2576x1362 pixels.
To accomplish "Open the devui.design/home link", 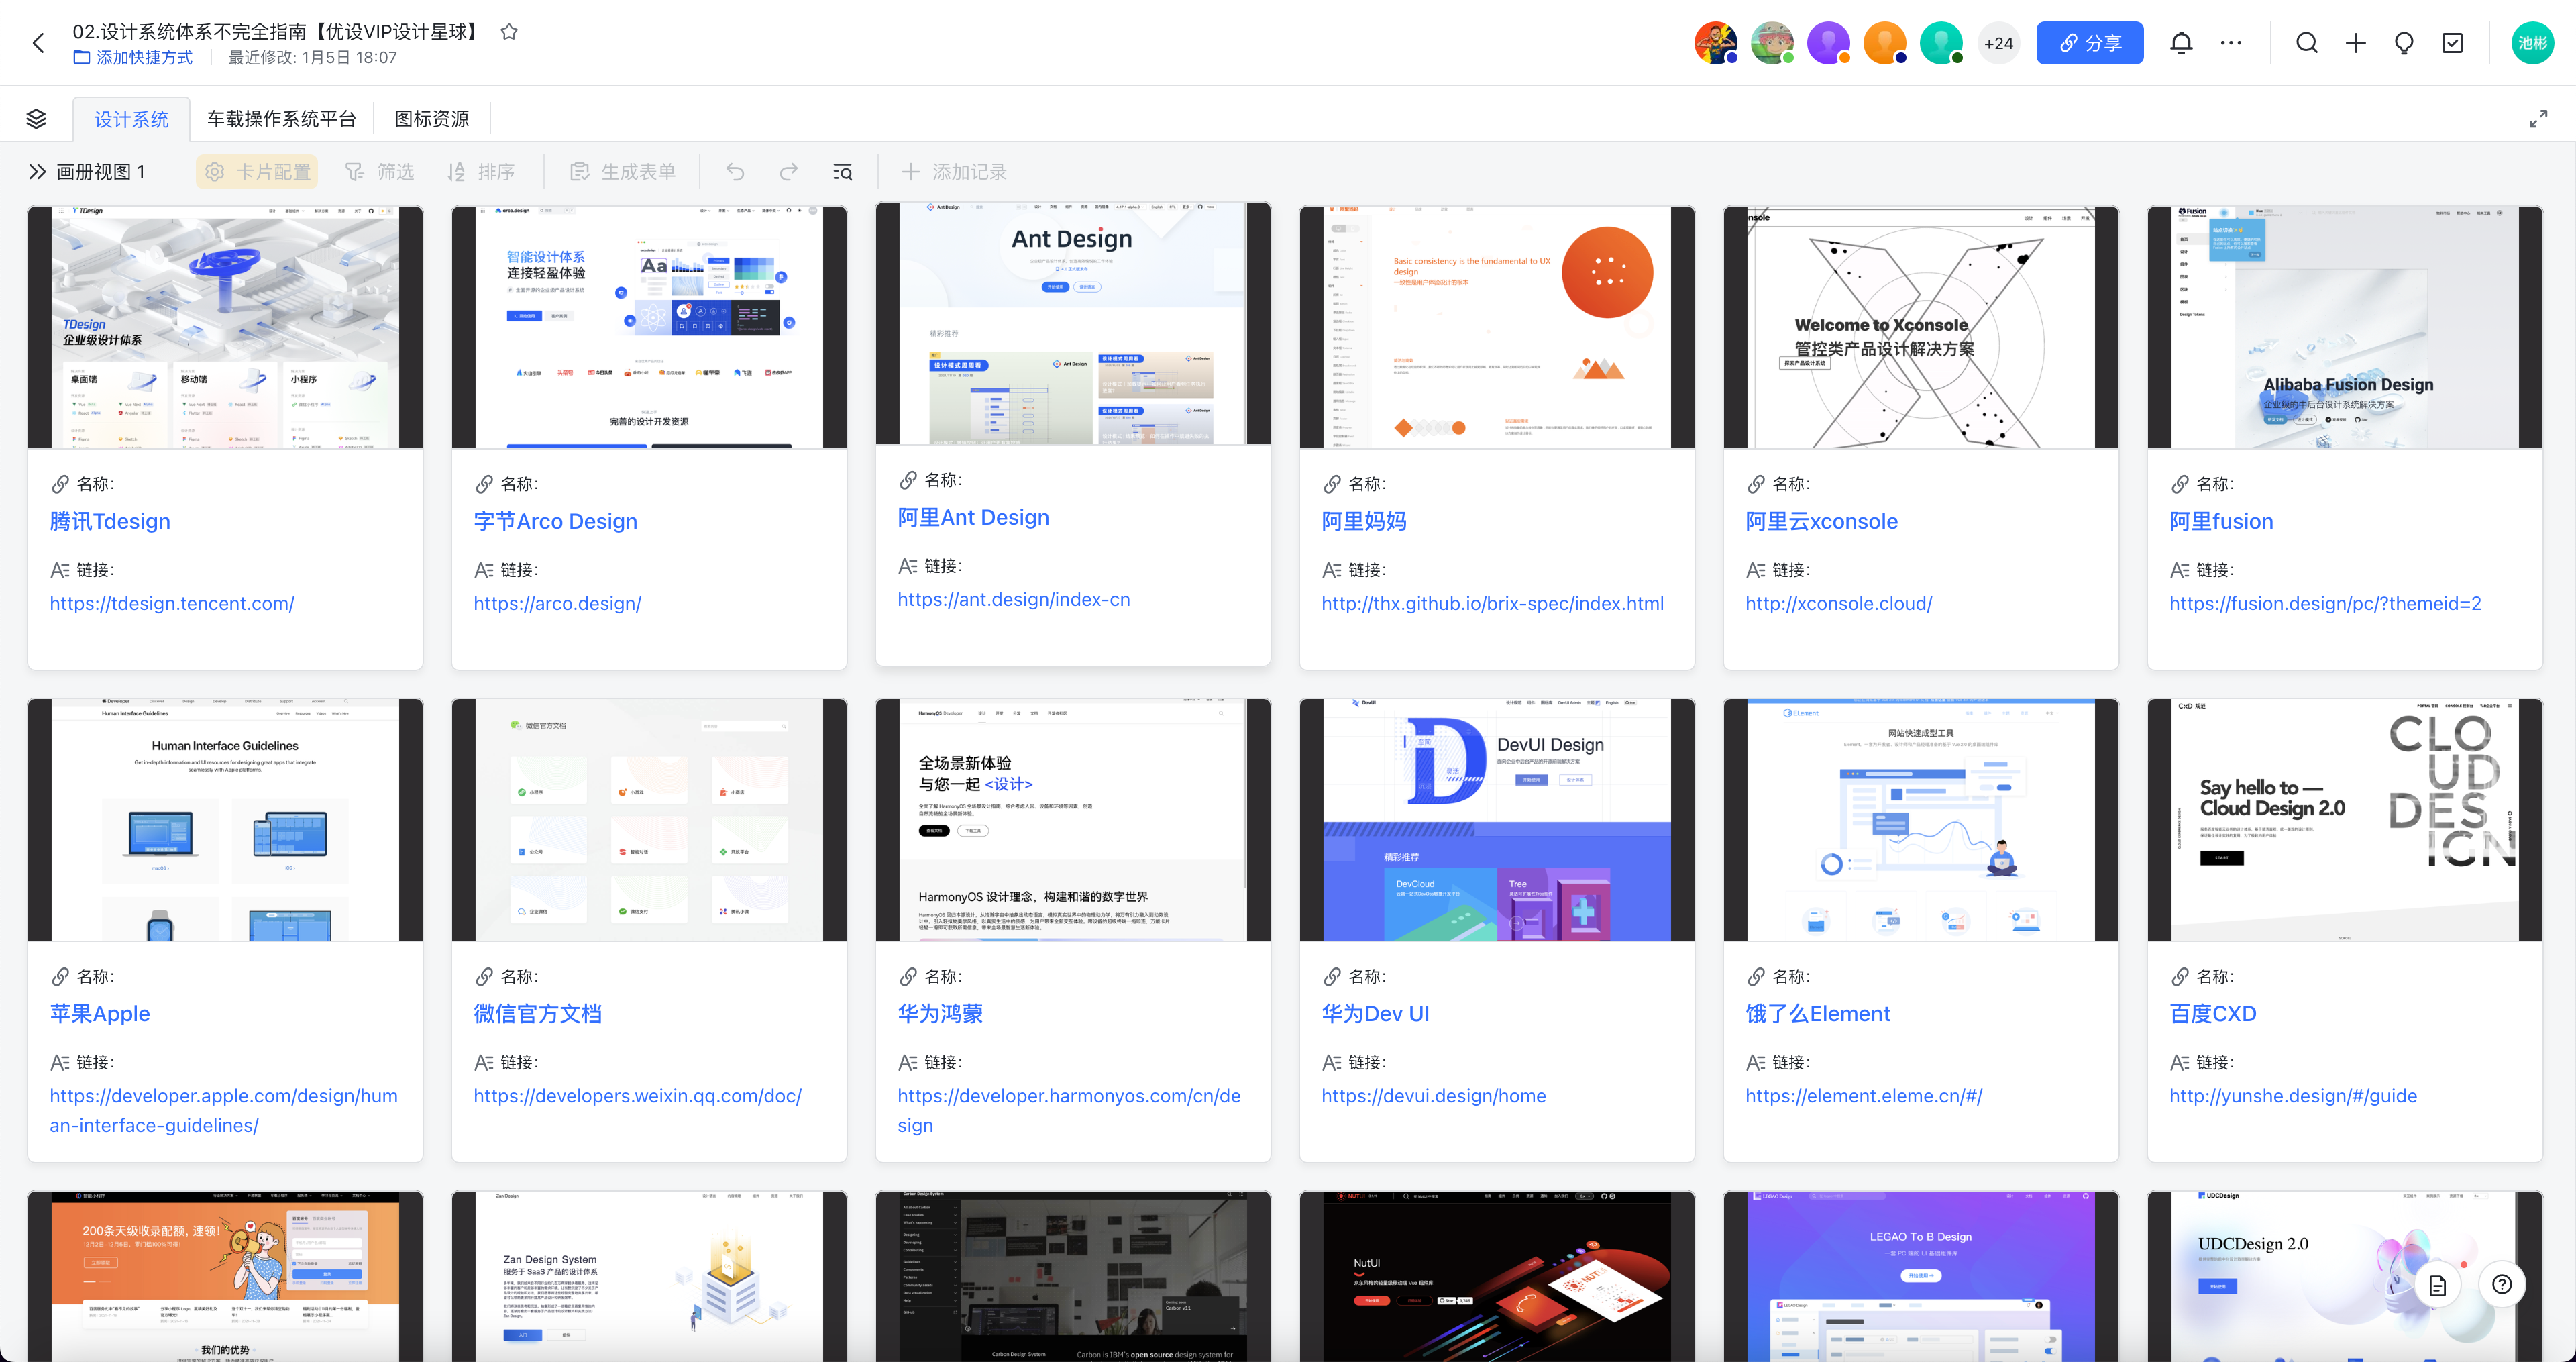I will pyautogui.click(x=1433, y=1095).
